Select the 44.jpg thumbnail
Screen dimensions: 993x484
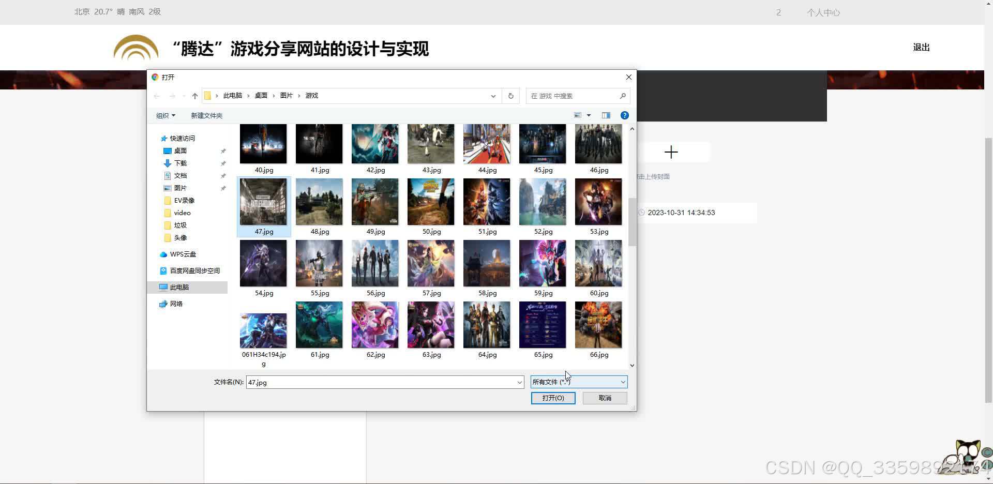coord(487,144)
